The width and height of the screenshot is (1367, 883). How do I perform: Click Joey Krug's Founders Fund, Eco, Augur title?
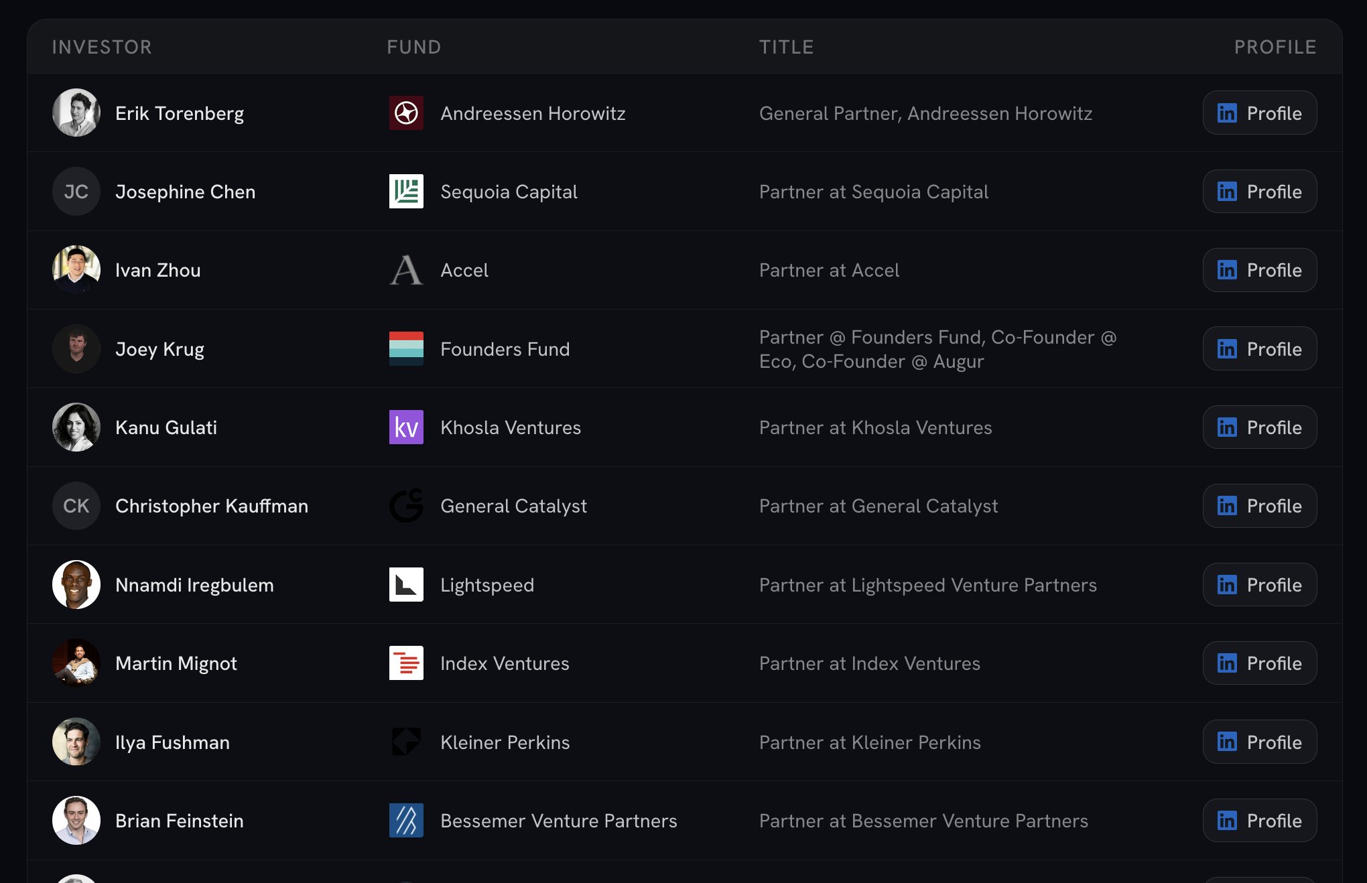[x=938, y=349]
